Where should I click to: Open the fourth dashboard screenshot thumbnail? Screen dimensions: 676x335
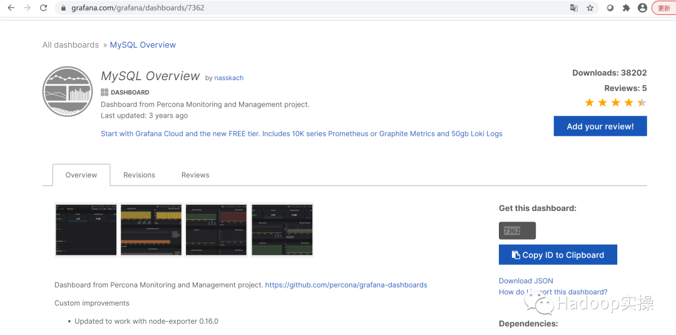(282, 229)
